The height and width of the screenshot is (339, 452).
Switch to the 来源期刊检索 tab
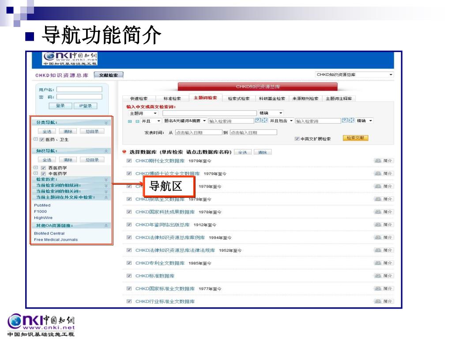tap(305, 98)
